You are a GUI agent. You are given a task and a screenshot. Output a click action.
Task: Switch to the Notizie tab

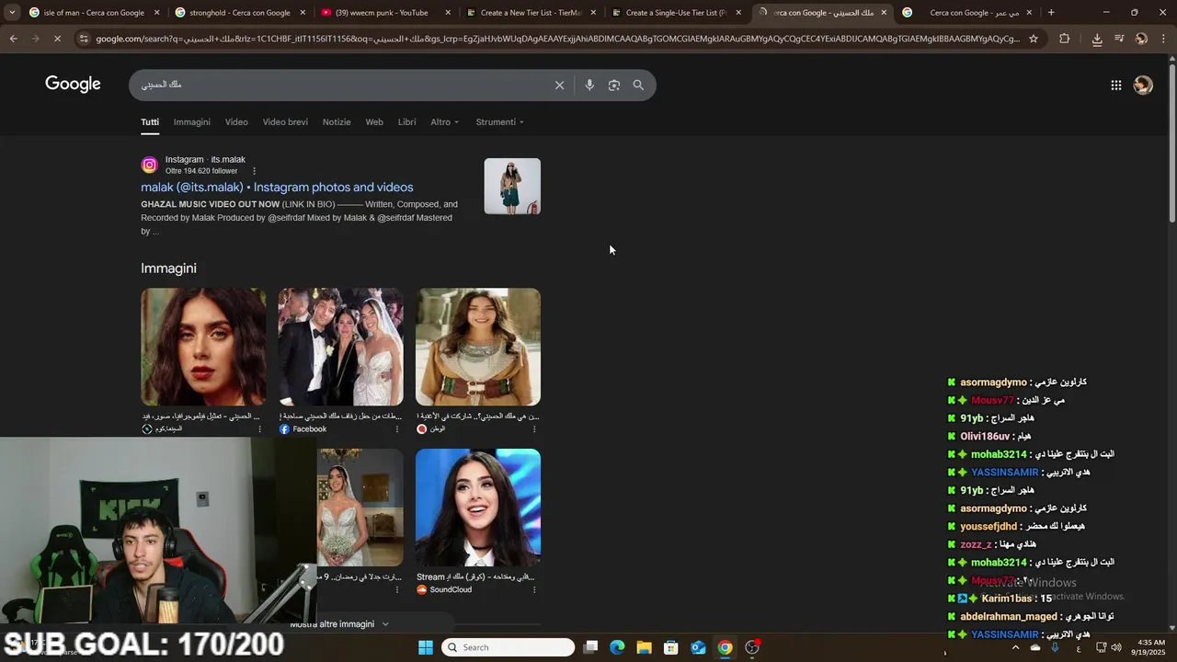(337, 121)
